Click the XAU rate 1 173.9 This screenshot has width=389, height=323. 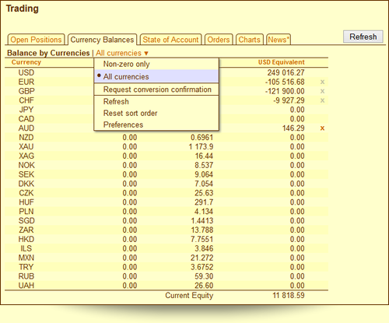[201, 147]
